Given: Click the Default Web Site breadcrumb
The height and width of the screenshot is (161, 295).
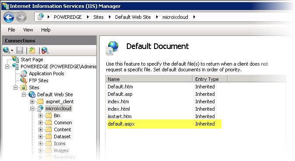Looking at the screenshot, I should pyautogui.click(x=133, y=17).
